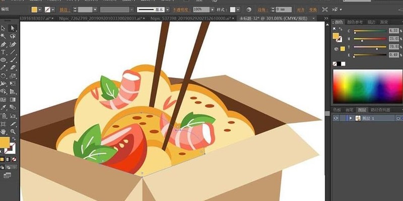This screenshot has width=403, height=201.
Task: Set fill to none in toolbox
Action: click(x=14, y=159)
